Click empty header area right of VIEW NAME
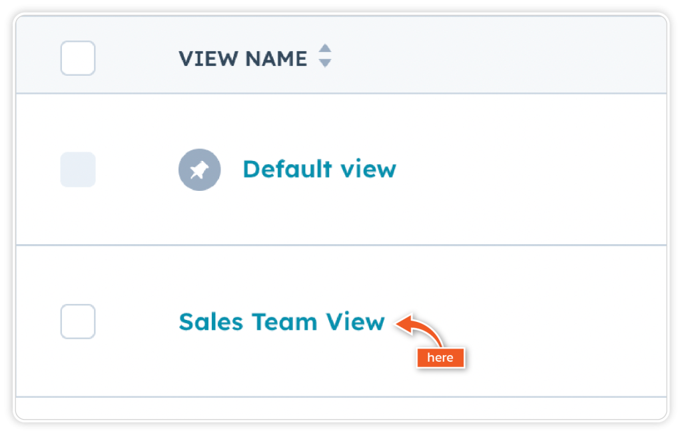Viewport: 682px width, 435px height. point(500,59)
